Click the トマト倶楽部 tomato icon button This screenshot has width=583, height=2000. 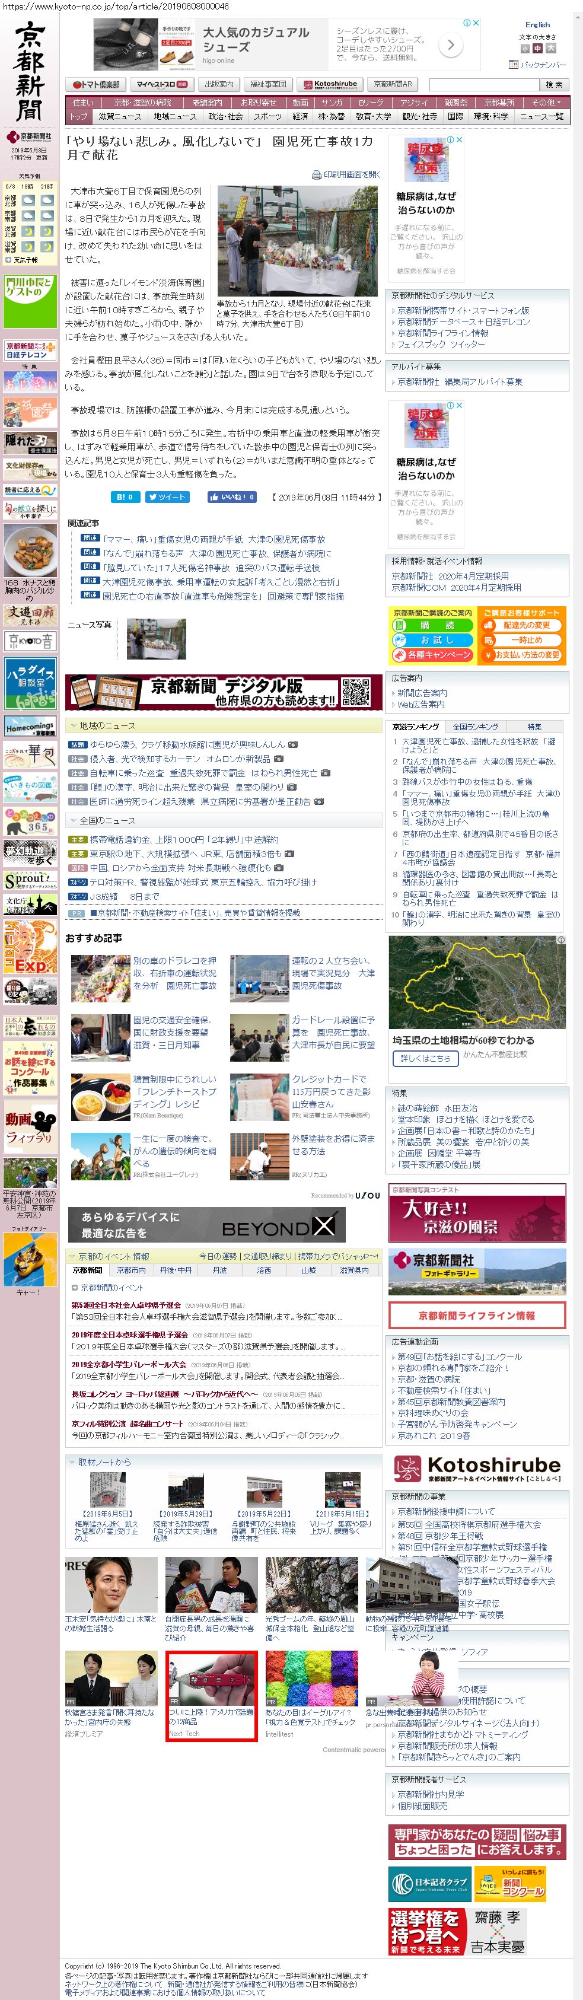coord(96,84)
